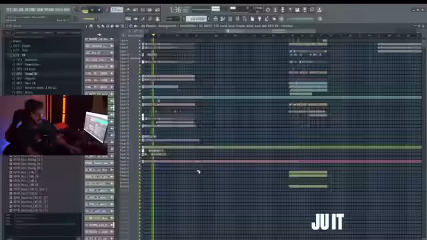Screen dimensions: 427x240
Task: Select the long pink clip in the playlist
Action: click(x=282, y=161)
